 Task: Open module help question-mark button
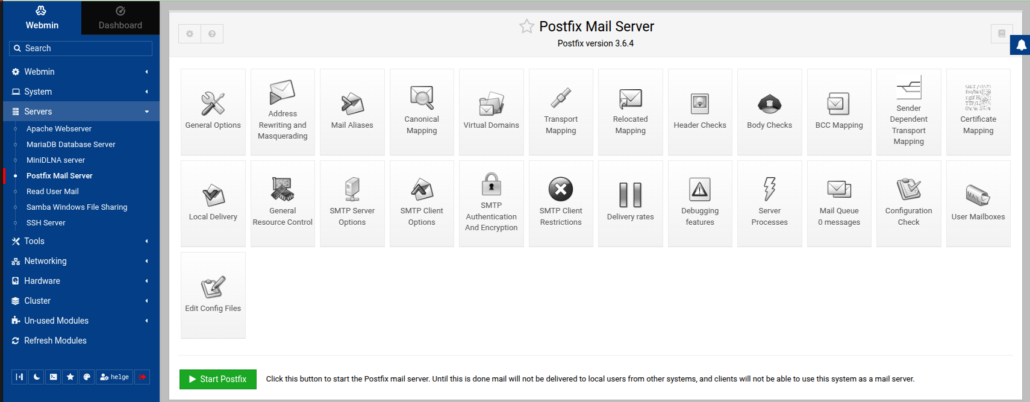coord(212,34)
